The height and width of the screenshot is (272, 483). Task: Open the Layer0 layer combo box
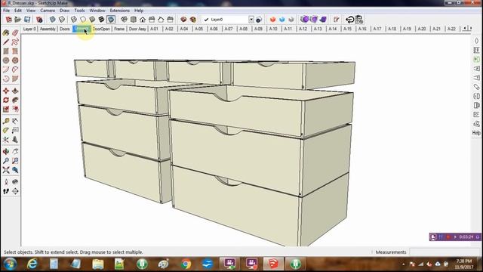(x=227, y=20)
